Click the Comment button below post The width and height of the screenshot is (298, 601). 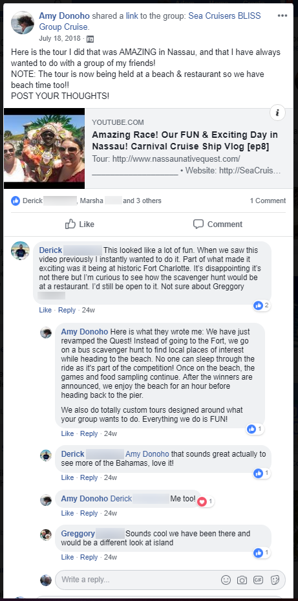pyautogui.click(x=218, y=224)
